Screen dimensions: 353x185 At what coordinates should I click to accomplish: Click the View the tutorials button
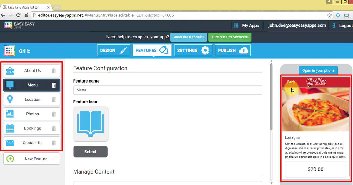tap(188, 37)
